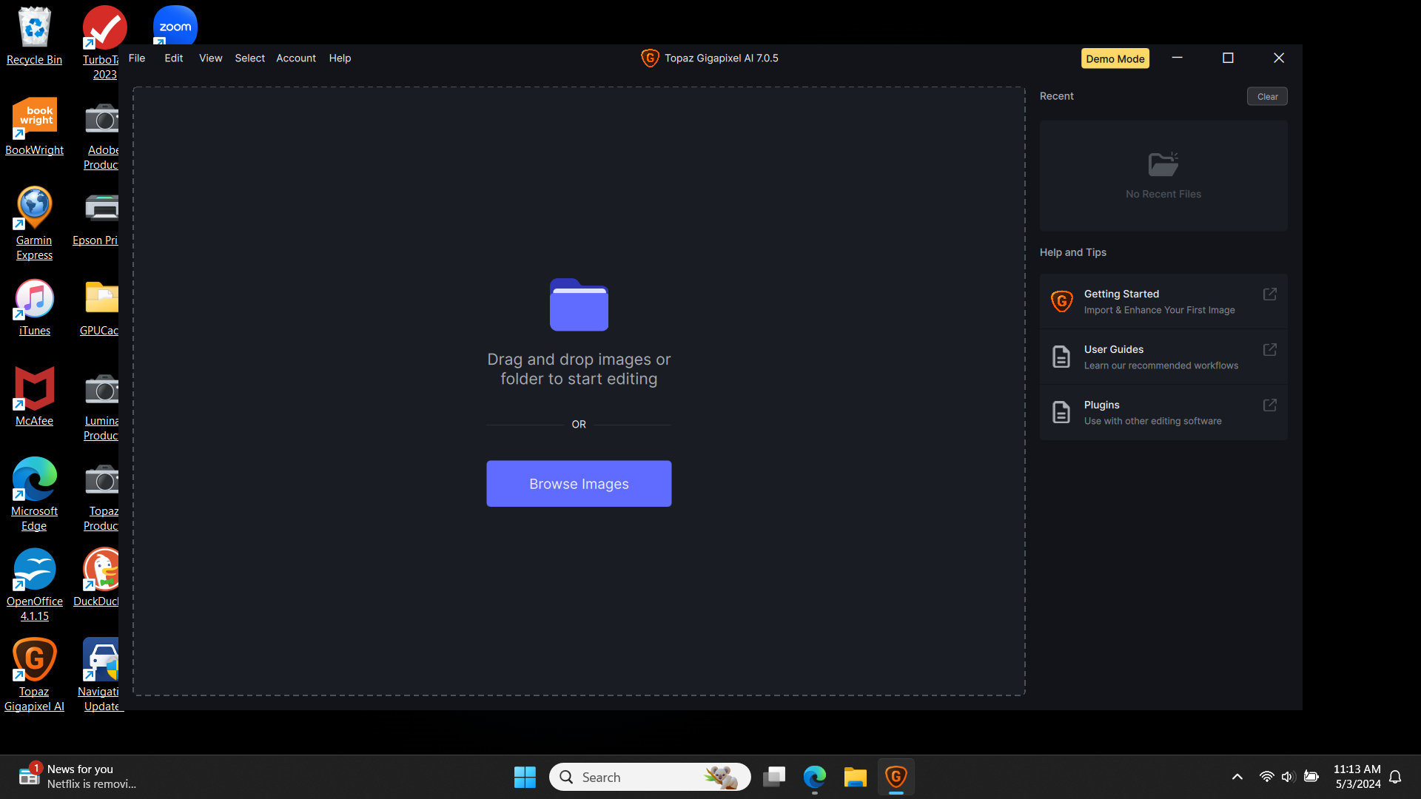The height and width of the screenshot is (799, 1421).
Task: Click the Topaz shield logo beside Getting Started
Action: click(x=1061, y=301)
